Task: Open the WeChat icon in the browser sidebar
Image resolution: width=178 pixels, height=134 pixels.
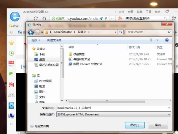Action: tap(11, 74)
